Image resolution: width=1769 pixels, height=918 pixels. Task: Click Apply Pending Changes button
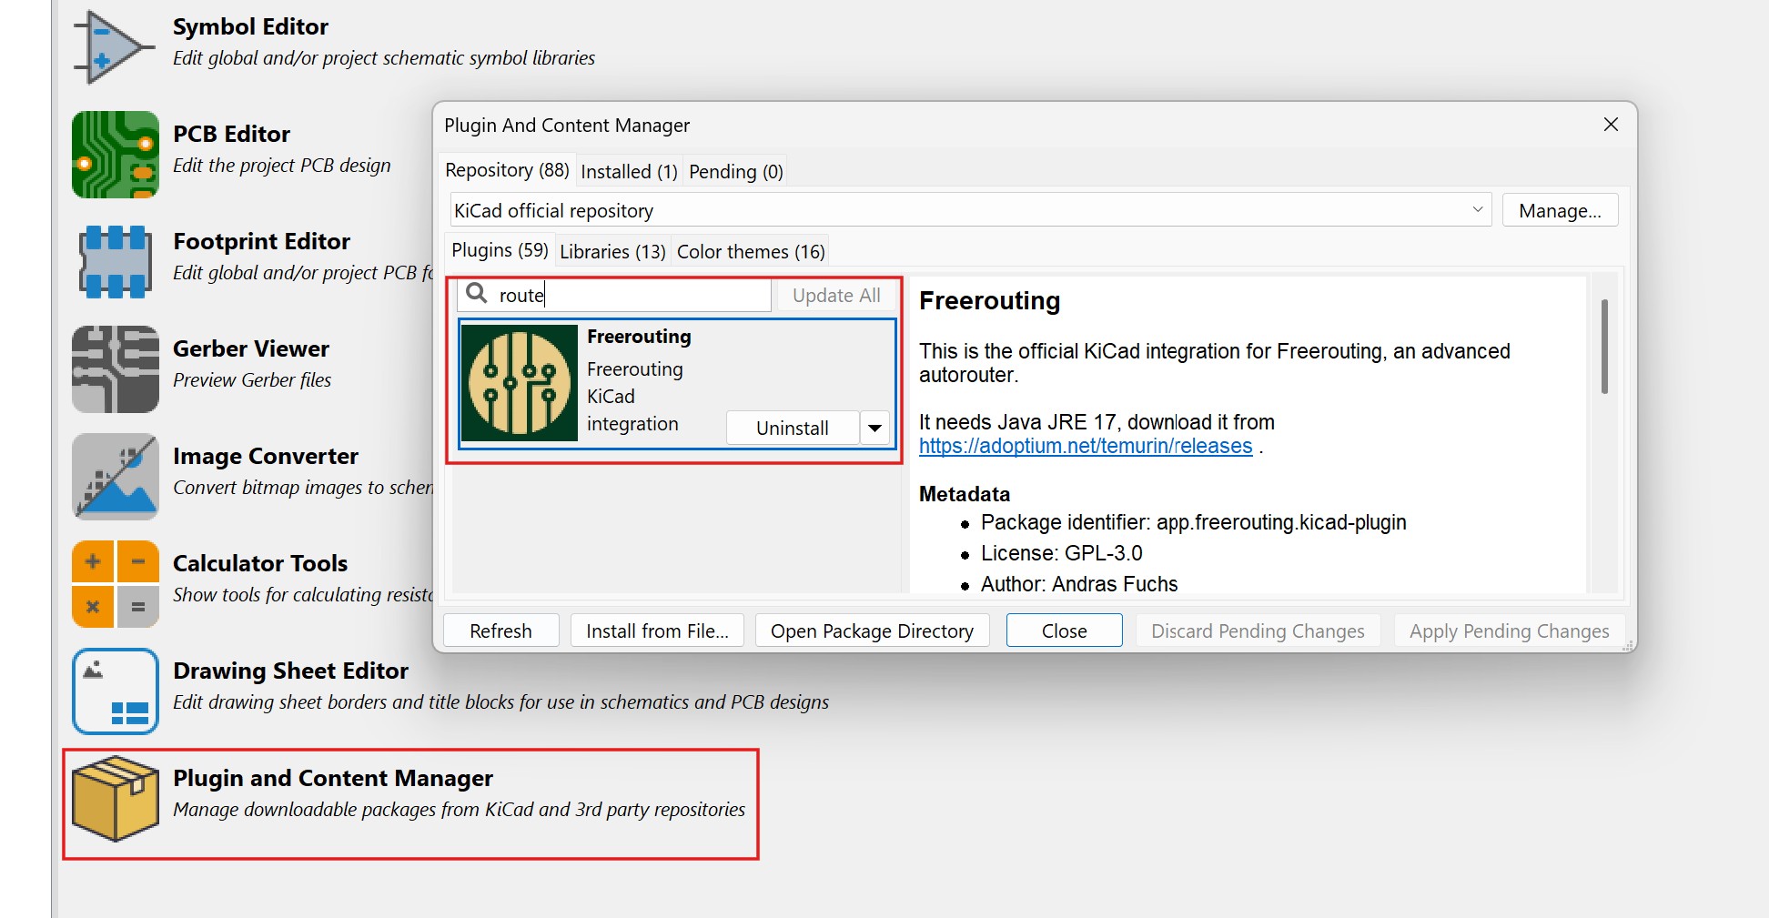pyautogui.click(x=1509, y=630)
